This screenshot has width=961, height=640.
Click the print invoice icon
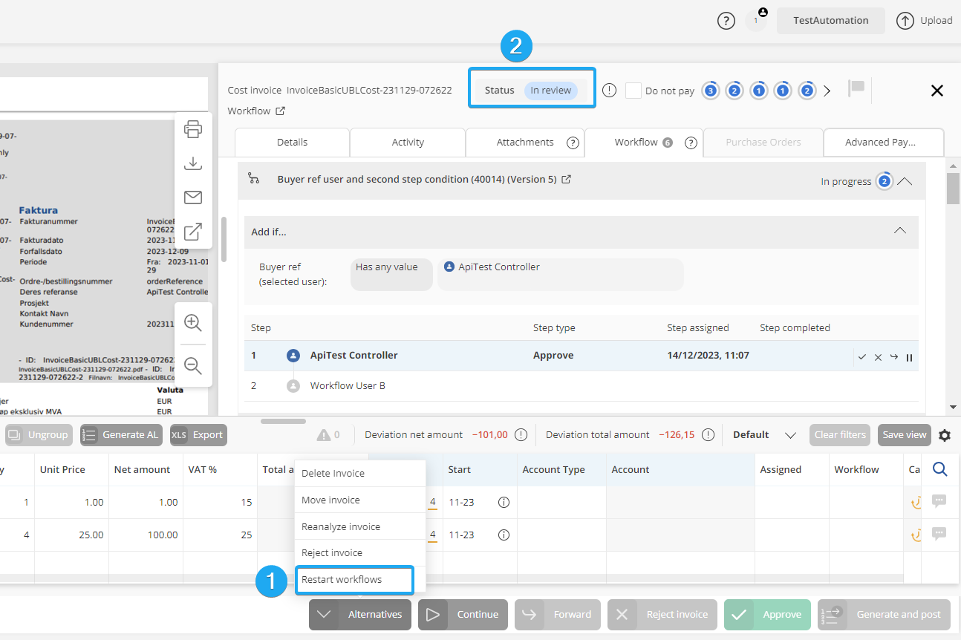pos(193,129)
